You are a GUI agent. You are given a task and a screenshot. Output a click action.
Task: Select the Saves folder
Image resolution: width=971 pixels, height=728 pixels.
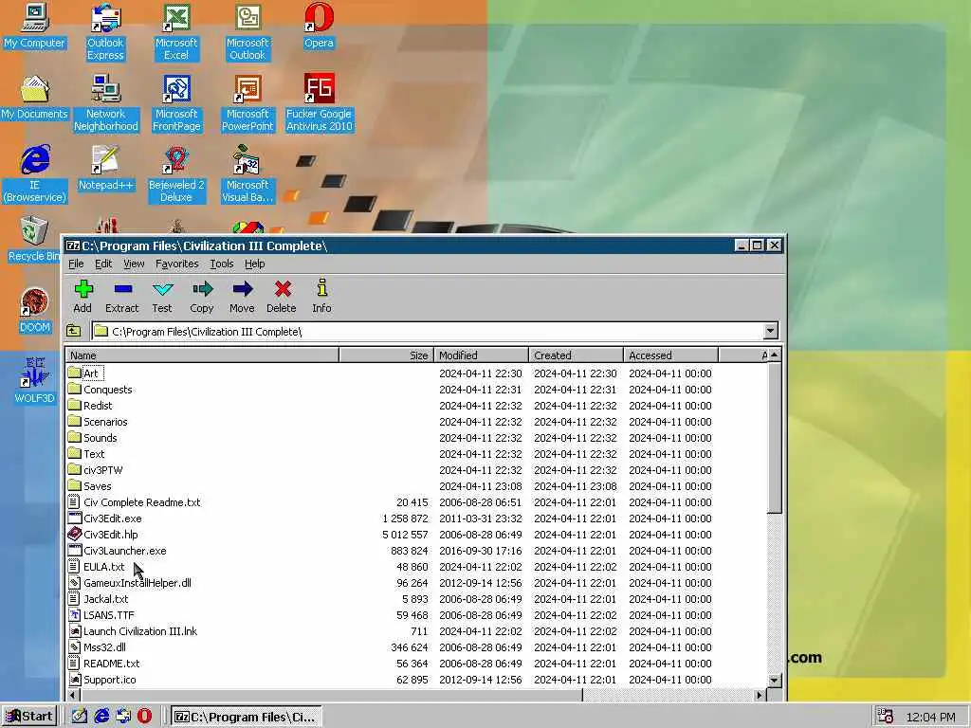98,486
